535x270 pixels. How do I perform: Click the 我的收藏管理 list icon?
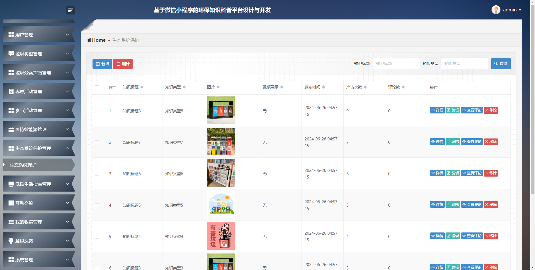[x=11, y=222]
